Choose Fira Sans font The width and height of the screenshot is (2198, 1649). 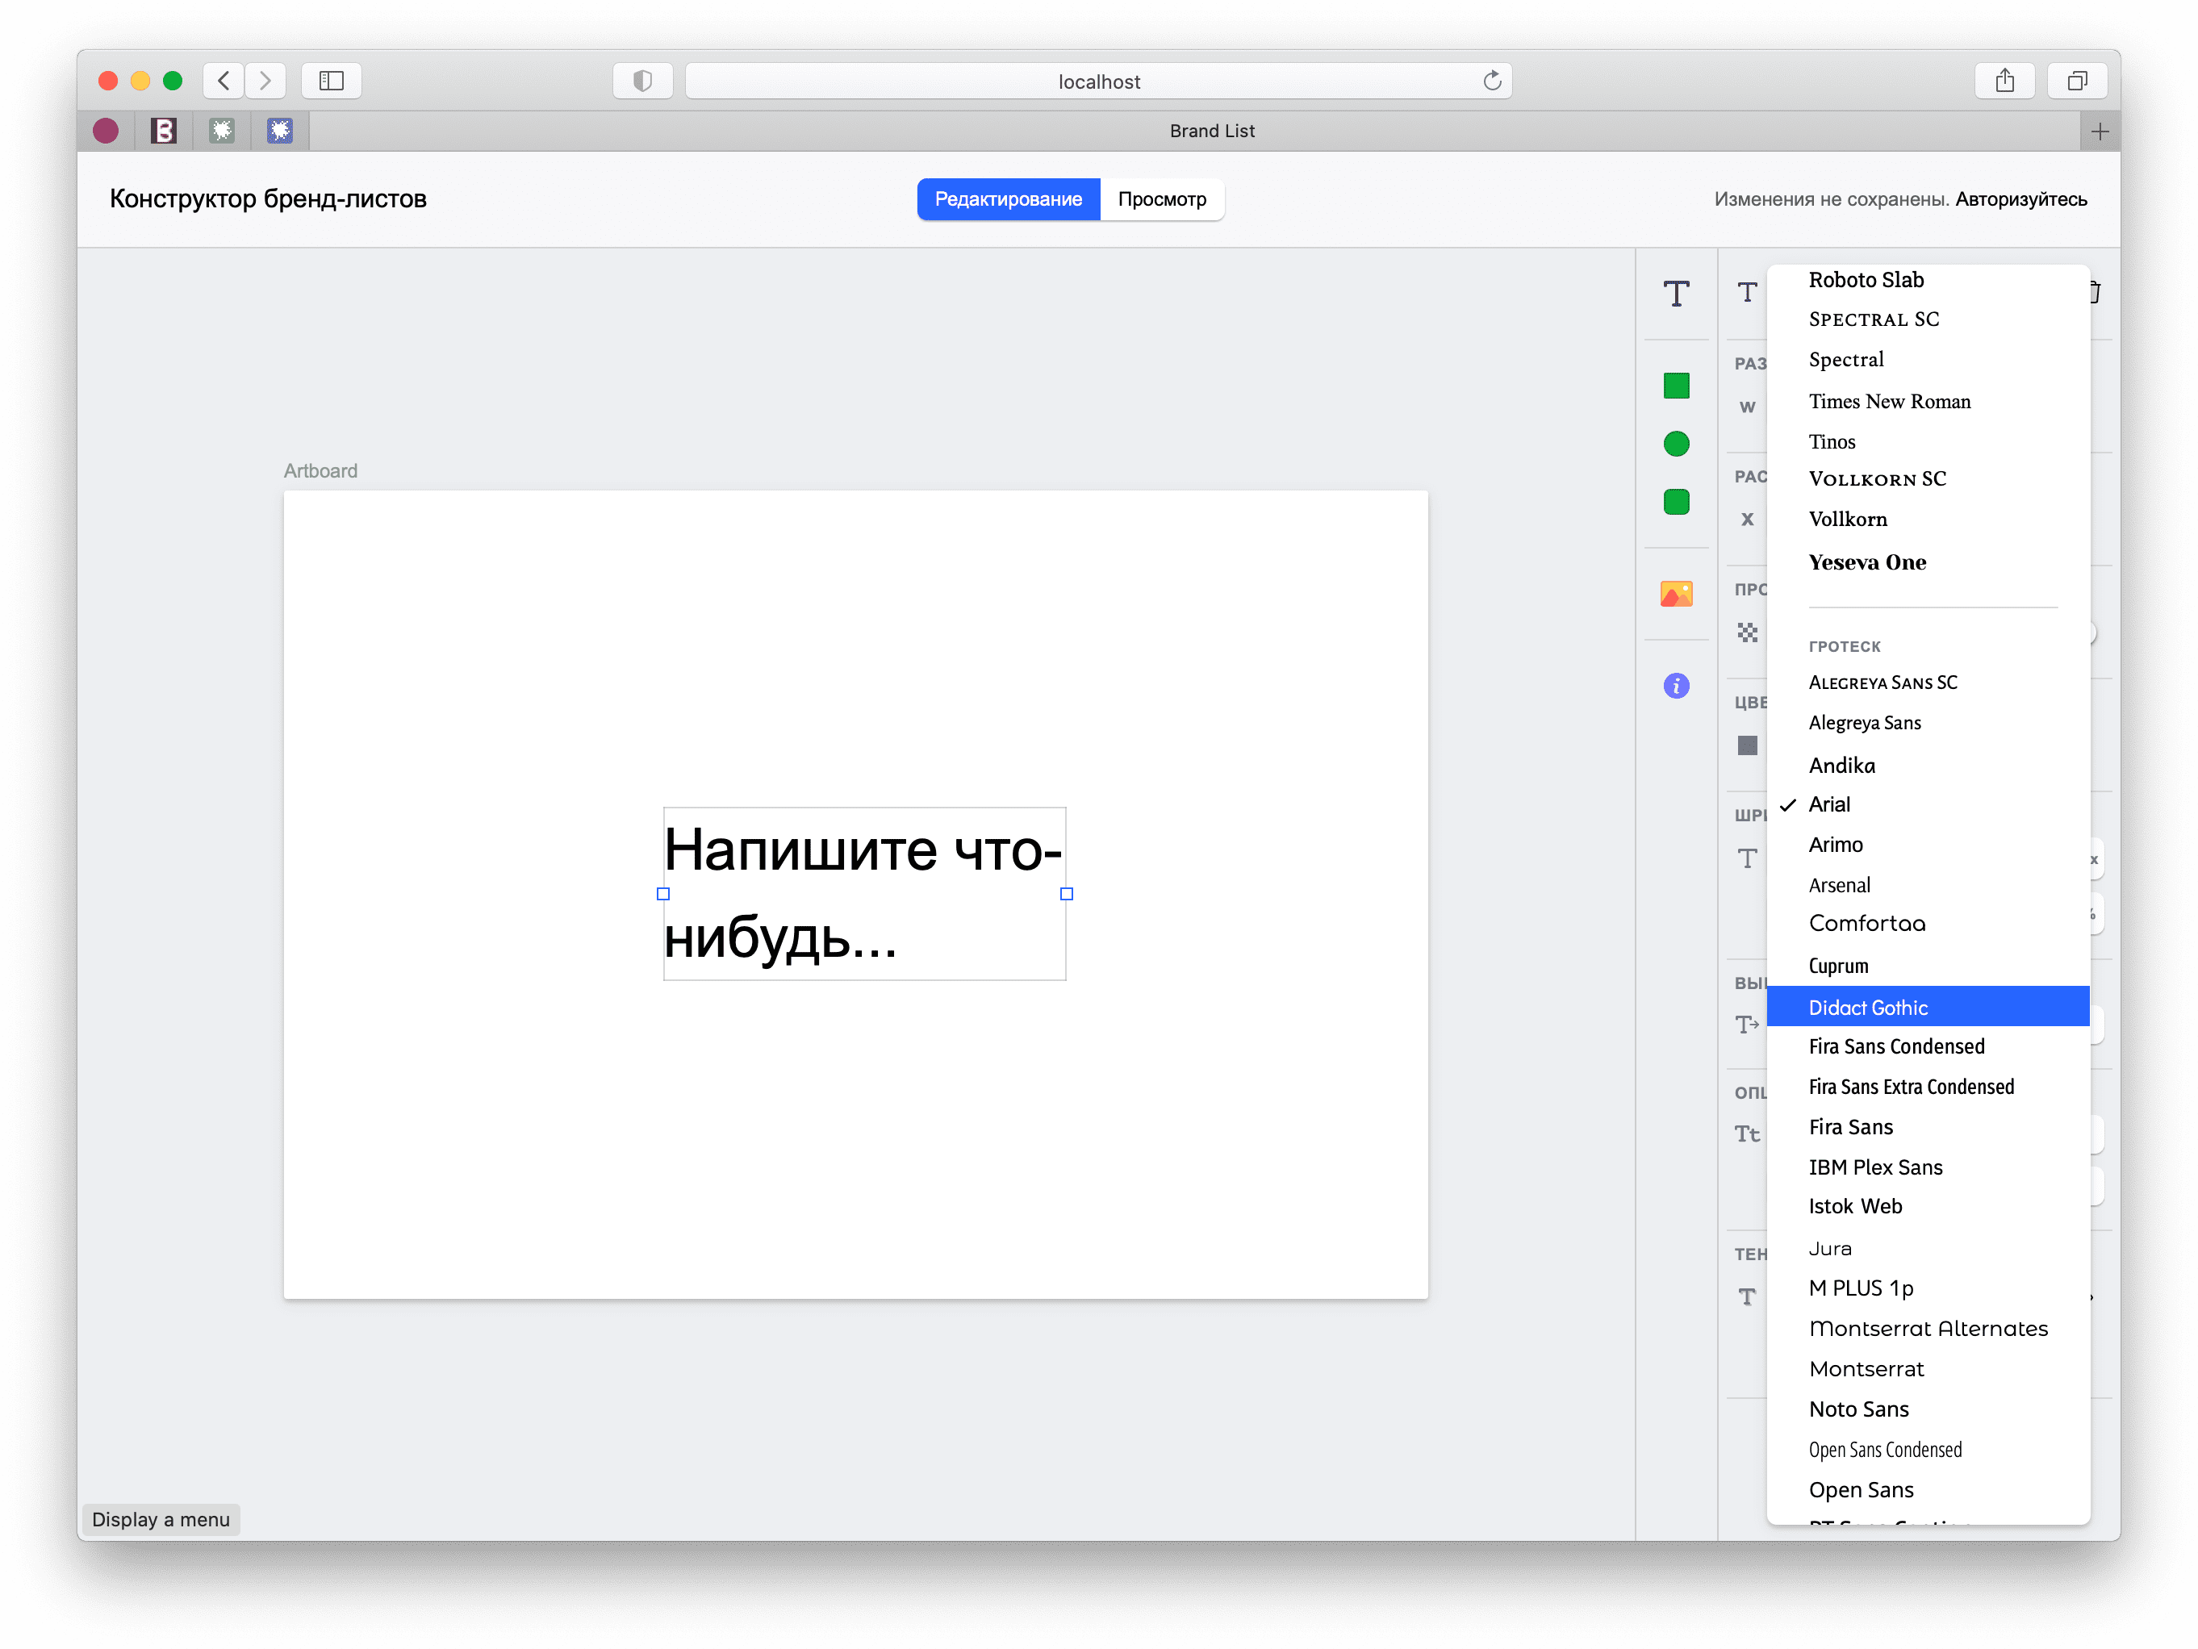pyautogui.click(x=1928, y=1128)
